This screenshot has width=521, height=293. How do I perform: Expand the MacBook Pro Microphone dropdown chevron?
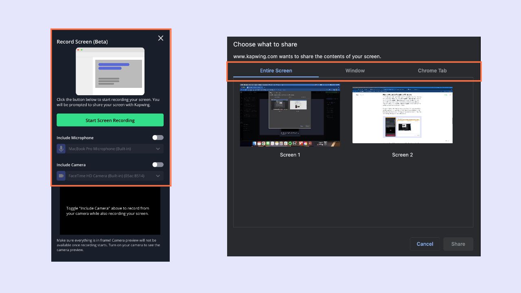(158, 149)
